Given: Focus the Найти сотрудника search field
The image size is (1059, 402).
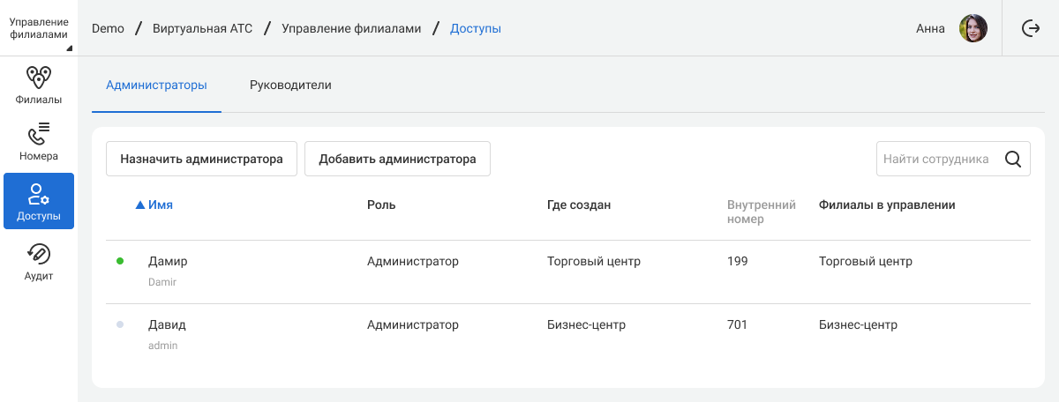Looking at the screenshot, I should click(x=935, y=160).
